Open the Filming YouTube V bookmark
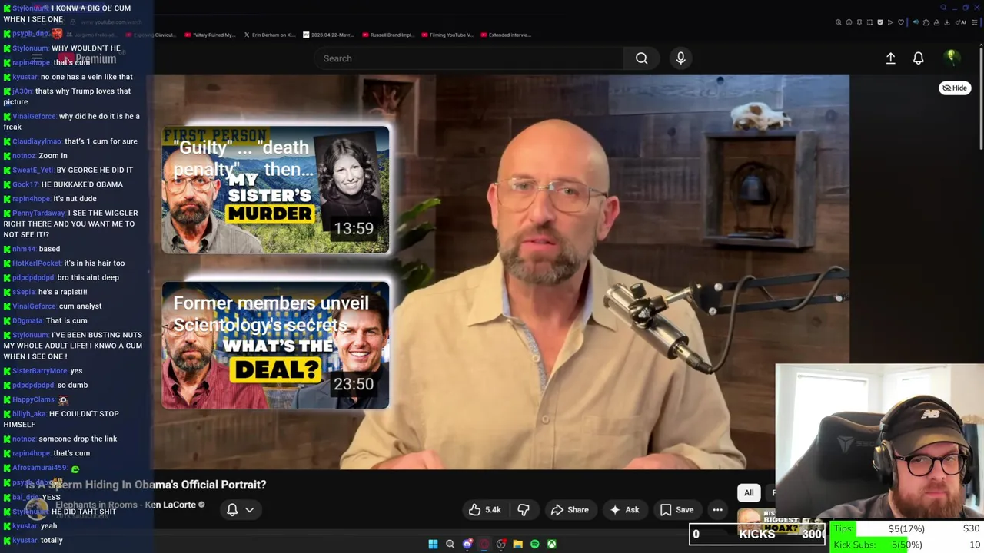Viewport: 984px width, 553px height. tap(446, 35)
